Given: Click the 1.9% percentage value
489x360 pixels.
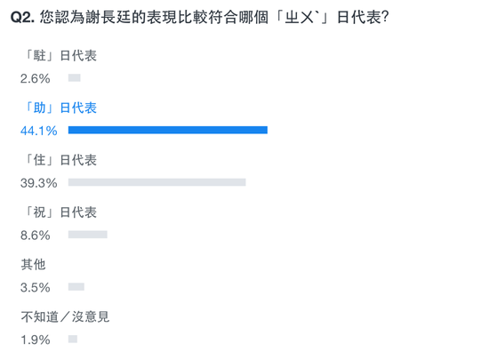Looking at the screenshot, I should 36,340.
